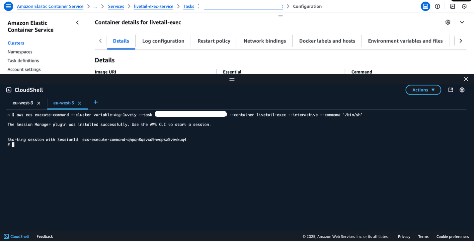Viewport: 474px width, 243px height.
Task: Open the Container details preferences gear
Action: tap(448, 22)
